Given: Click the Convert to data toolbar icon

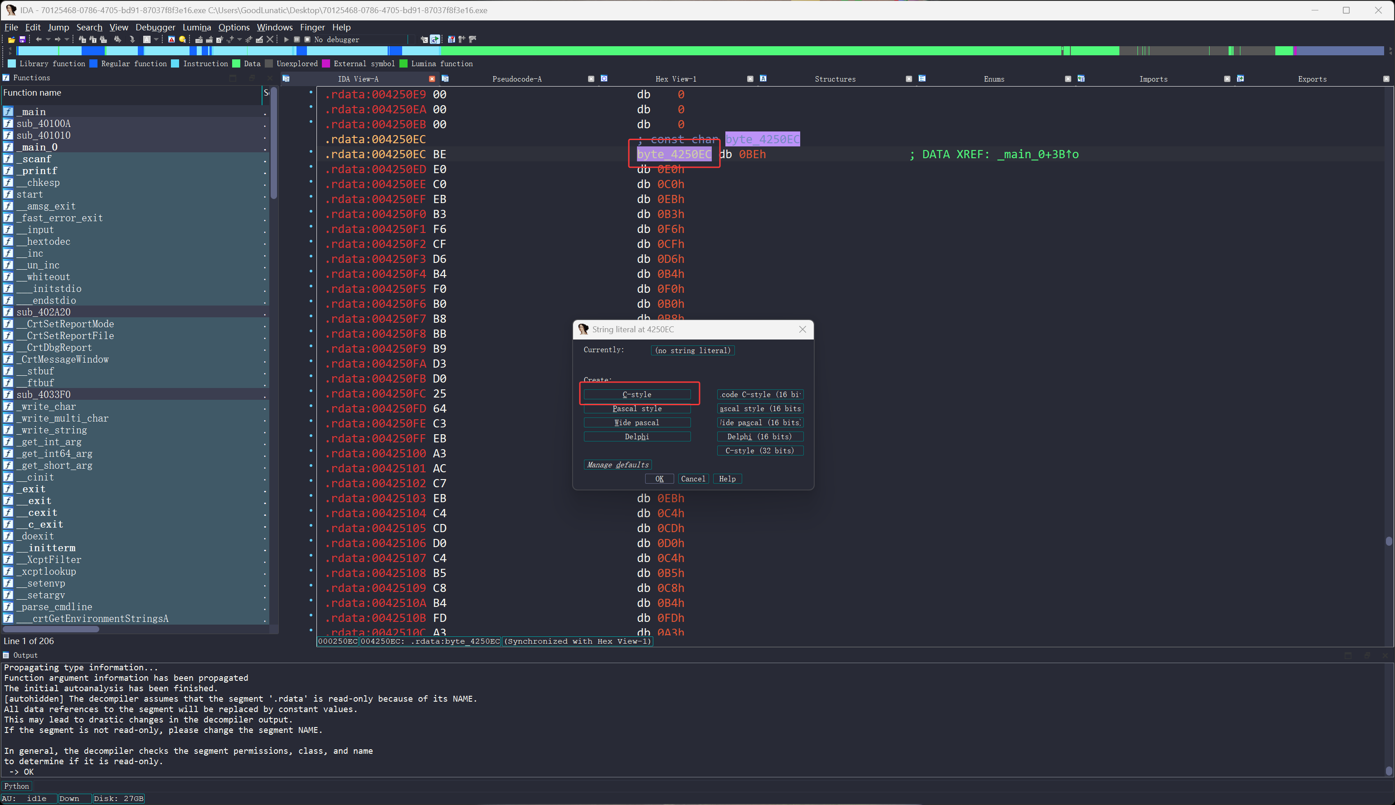Looking at the screenshot, I should pyautogui.click(x=209, y=40).
